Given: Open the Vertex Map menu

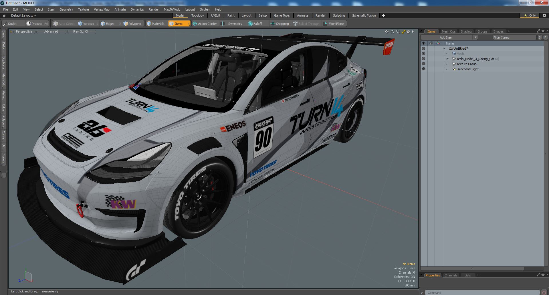Looking at the screenshot, I should point(102,9).
